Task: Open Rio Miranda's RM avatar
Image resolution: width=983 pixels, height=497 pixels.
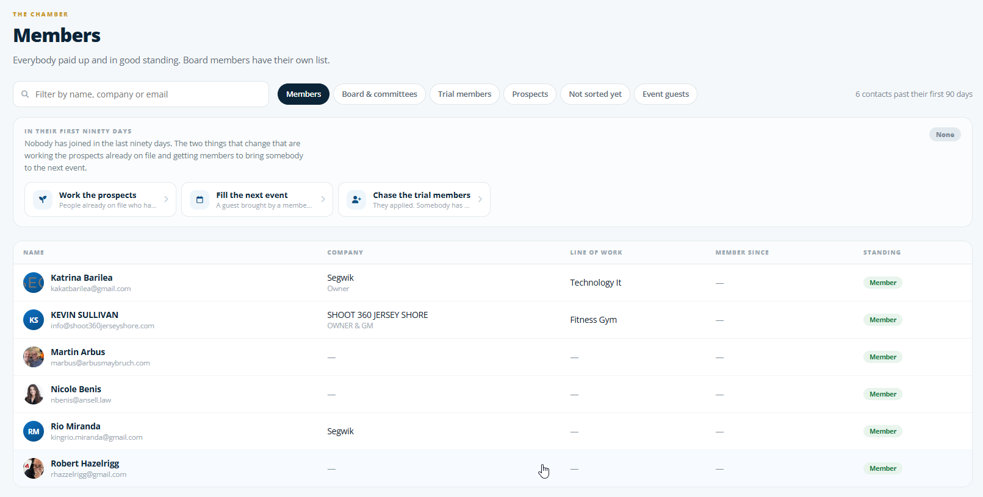Action: click(x=34, y=431)
